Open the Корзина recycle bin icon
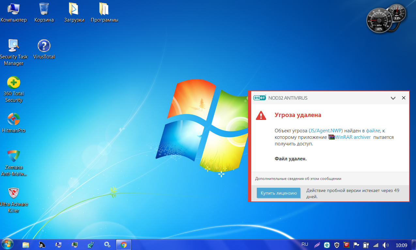Image resolution: width=416 pixels, height=250 pixels. coord(44,12)
